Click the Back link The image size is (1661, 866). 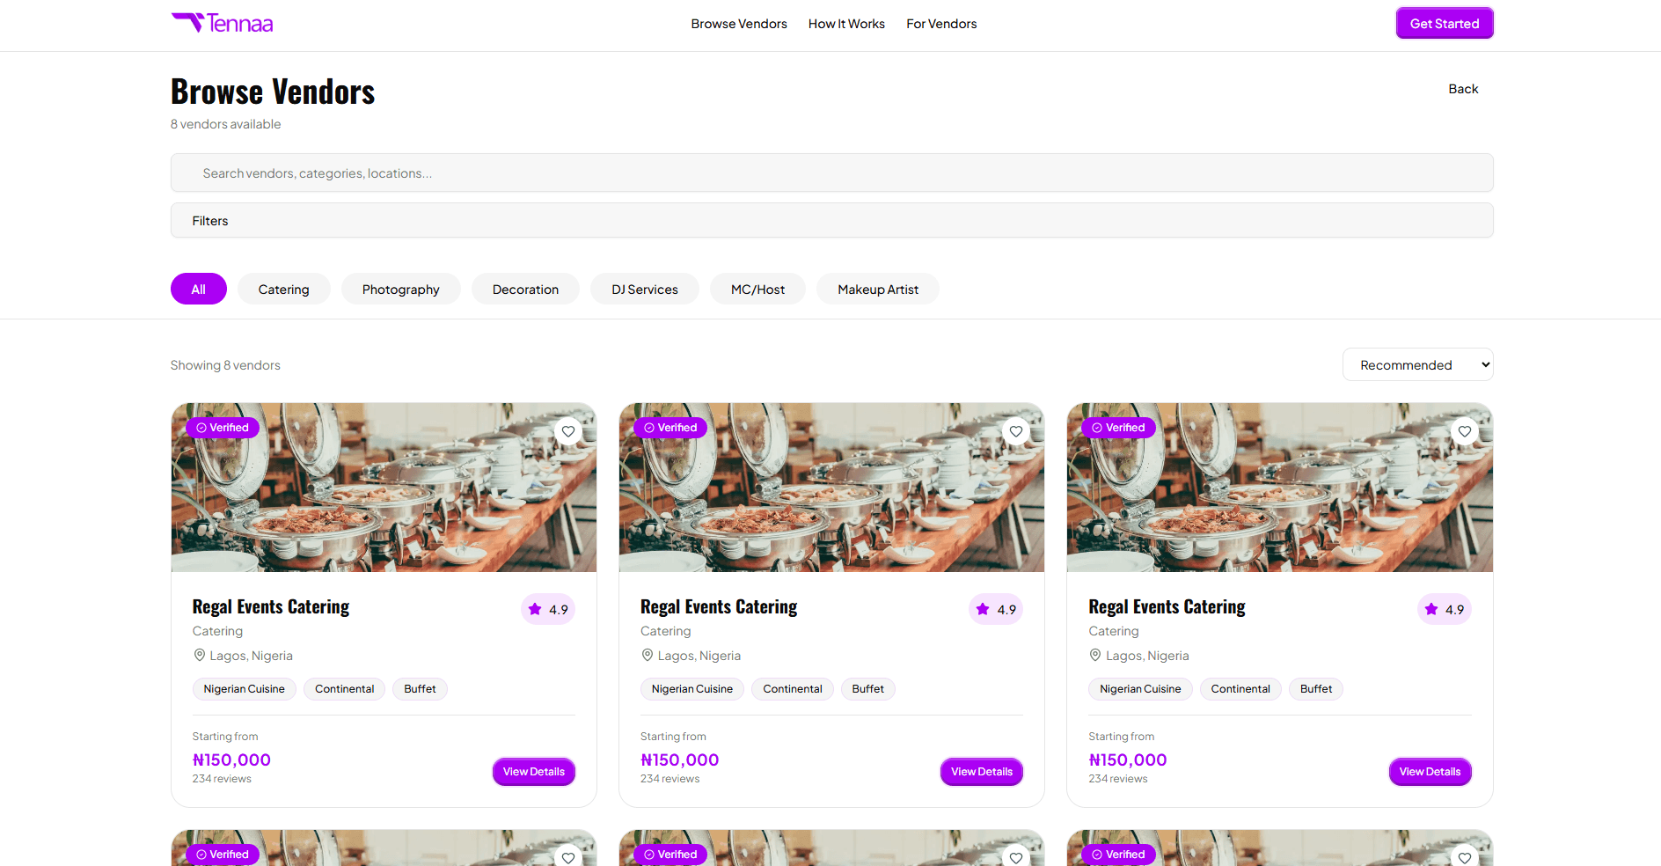click(x=1463, y=89)
